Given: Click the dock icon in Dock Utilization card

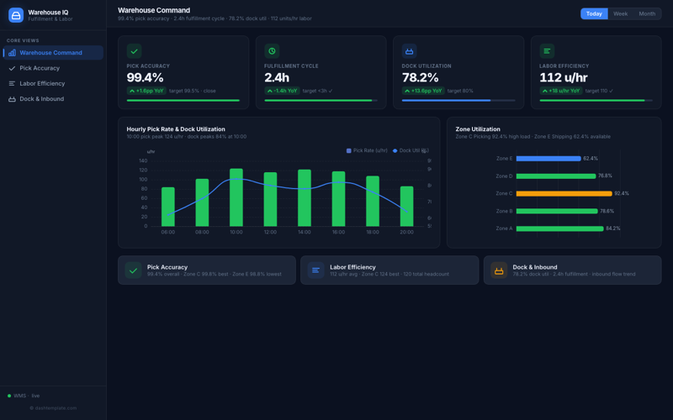Looking at the screenshot, I should [x=409, y=51].
